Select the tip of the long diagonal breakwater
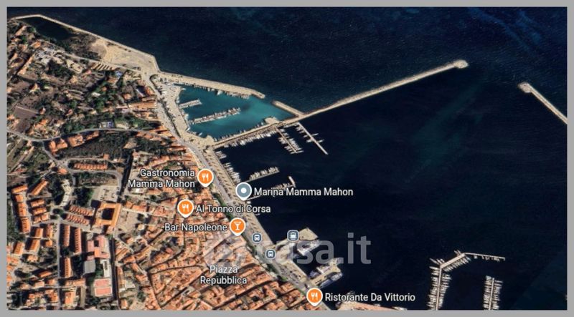 click(x=461, y=64)
